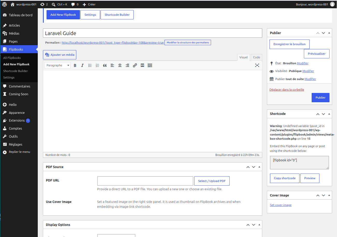Click the insert link icon
This screenshot has width=337, height=237.
[x=135, y=66]
